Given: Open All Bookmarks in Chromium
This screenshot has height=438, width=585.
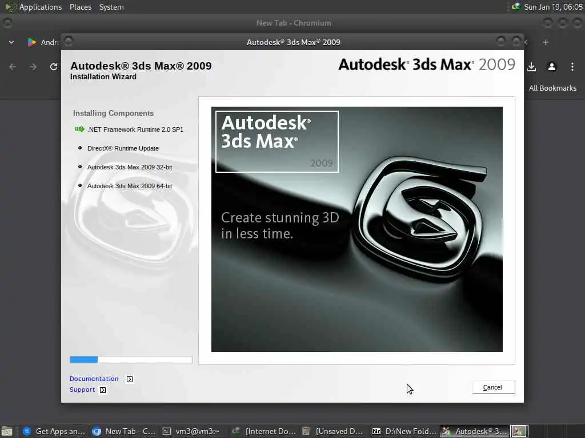Looking at the screenshot, I should [552, 88].
